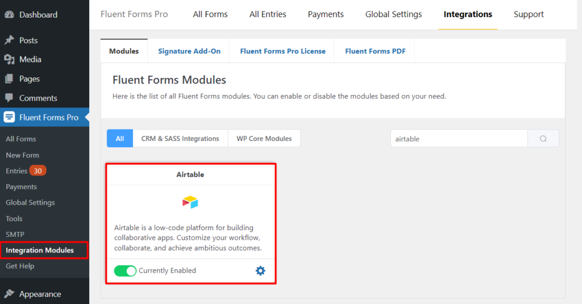This screenshot has width=582, height=304.
Task: Click the Pages icon in sidebar
Action: pos(10,79)
